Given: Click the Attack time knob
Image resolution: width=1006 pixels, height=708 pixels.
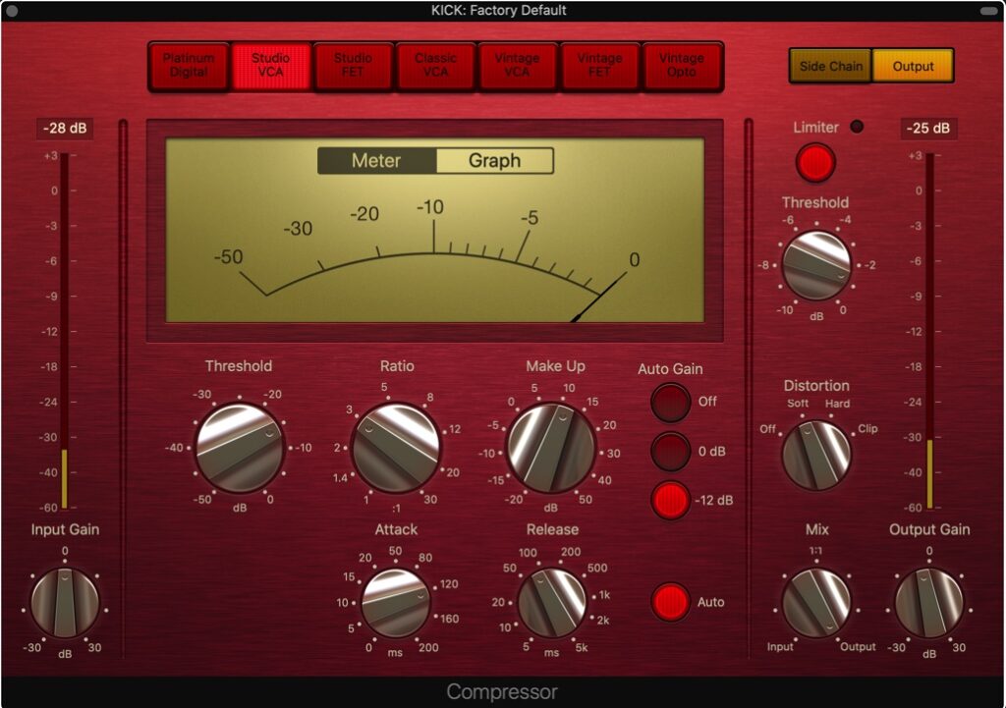Looking at the screenshot, I should point(396,603).
